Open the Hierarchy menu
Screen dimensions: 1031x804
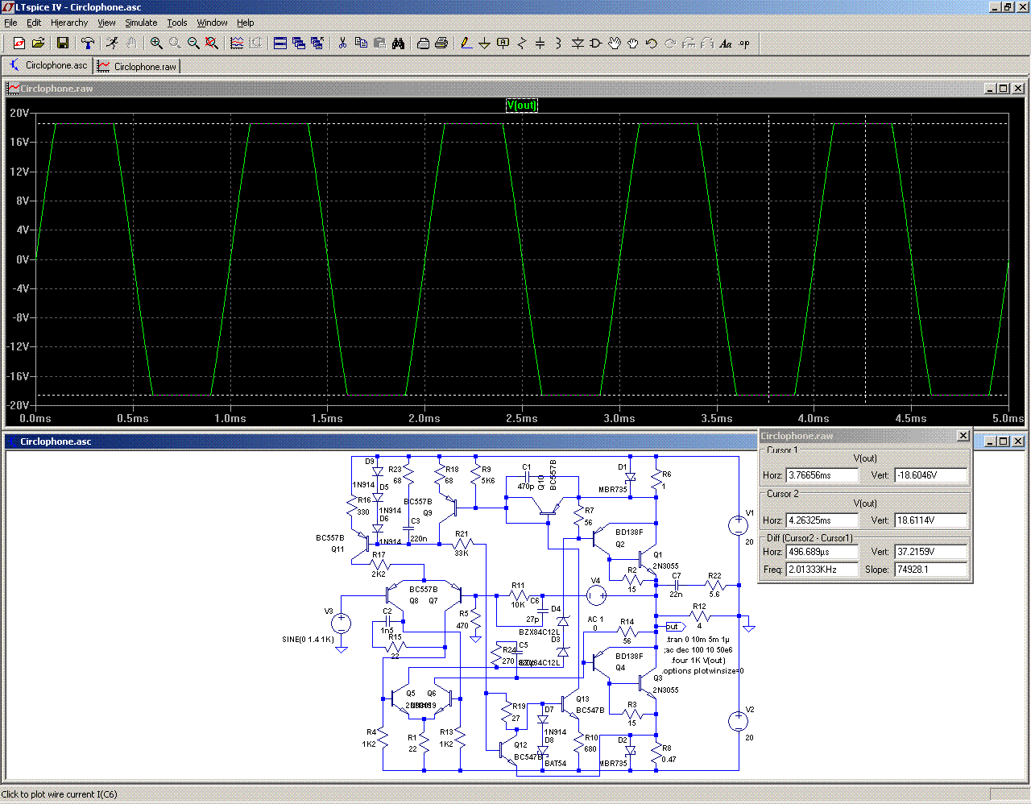[69, 23]
